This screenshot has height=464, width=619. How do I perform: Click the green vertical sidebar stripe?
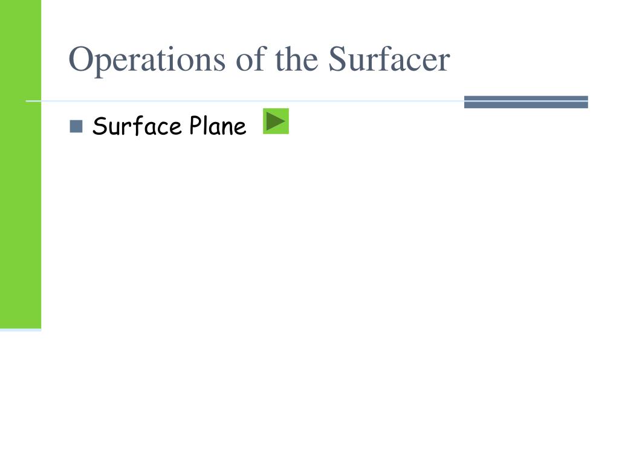coord(21,164)
